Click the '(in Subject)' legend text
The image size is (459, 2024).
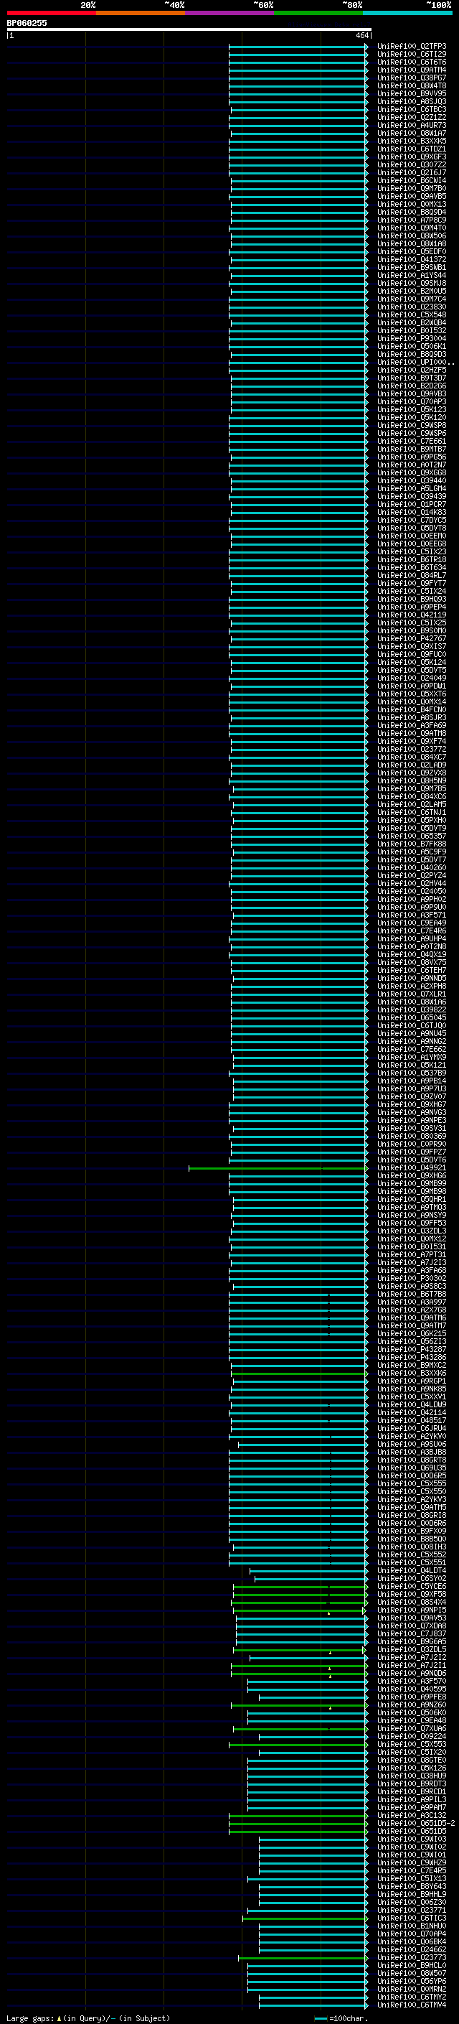[x=144, y=2018]
